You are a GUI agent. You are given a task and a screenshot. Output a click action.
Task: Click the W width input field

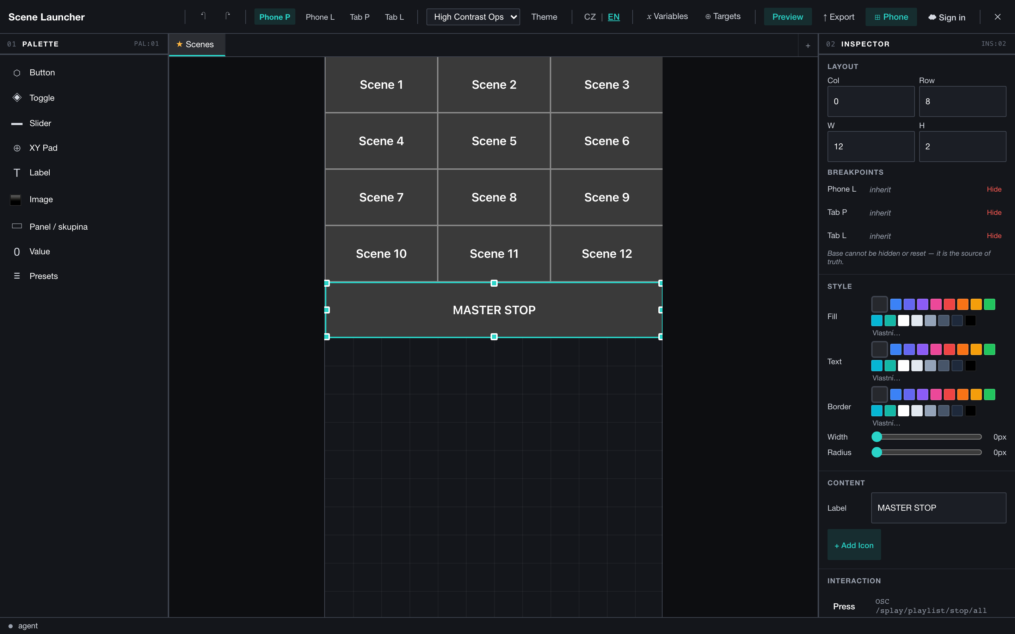pyautogui.click(x=871, y=146)
